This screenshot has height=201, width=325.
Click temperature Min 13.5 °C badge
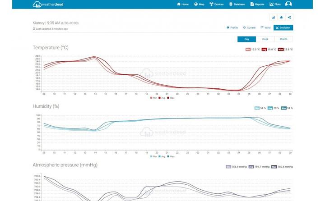[x=253, y=50]
